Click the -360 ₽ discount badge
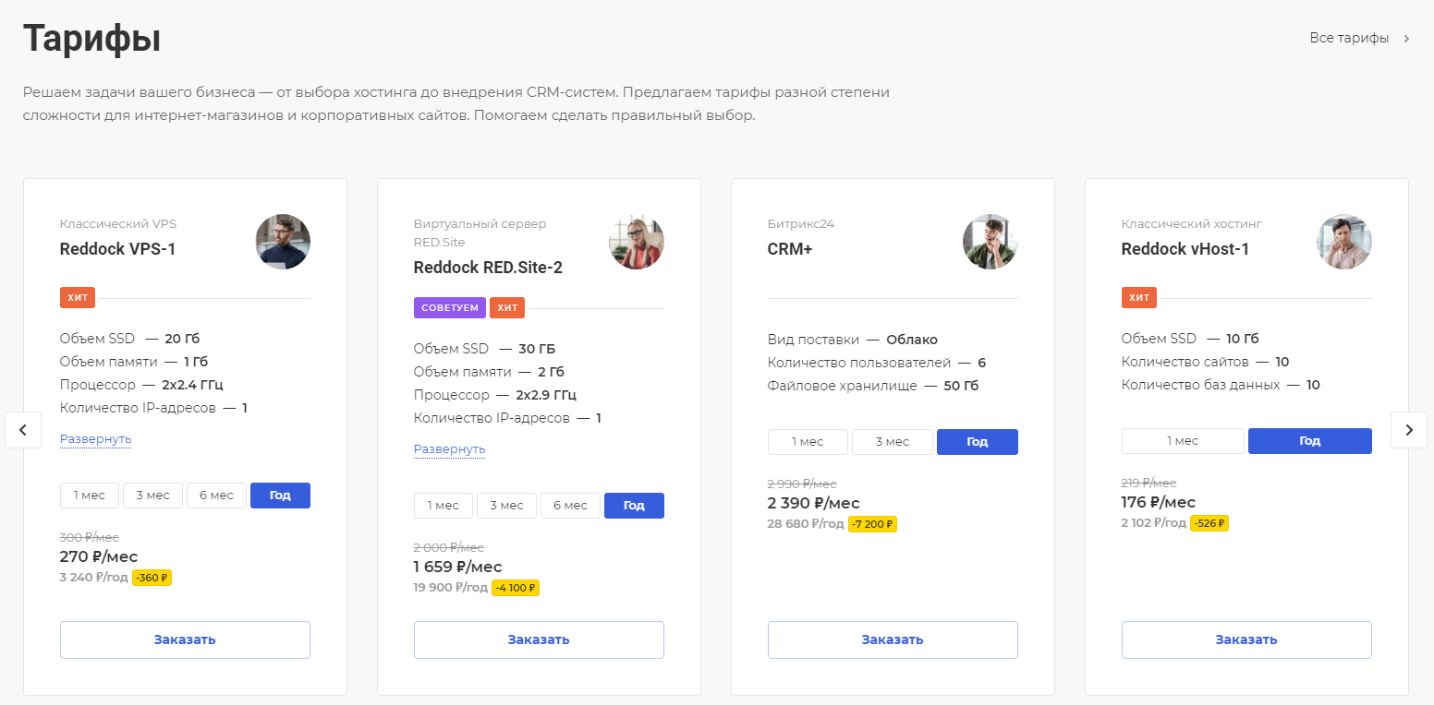1434x705 pixels. tap(152, 579)
